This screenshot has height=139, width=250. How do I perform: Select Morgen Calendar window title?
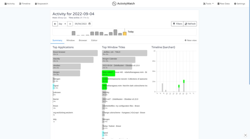(x=119, y=60)
